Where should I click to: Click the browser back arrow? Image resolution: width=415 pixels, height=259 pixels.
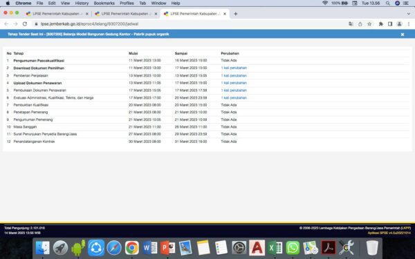[x=6, y=23]
